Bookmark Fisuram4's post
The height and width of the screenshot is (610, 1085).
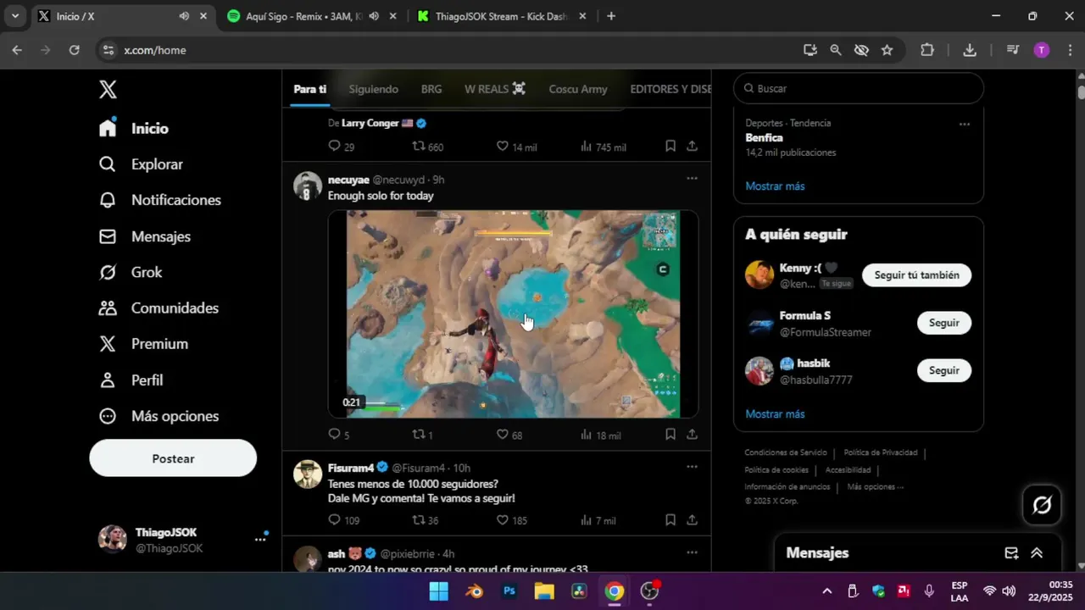coord(670,519)
